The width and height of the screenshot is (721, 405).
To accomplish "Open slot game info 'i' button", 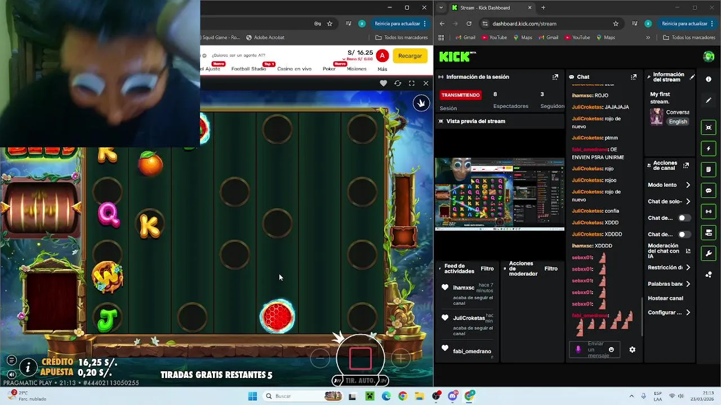I will (28, 367).
